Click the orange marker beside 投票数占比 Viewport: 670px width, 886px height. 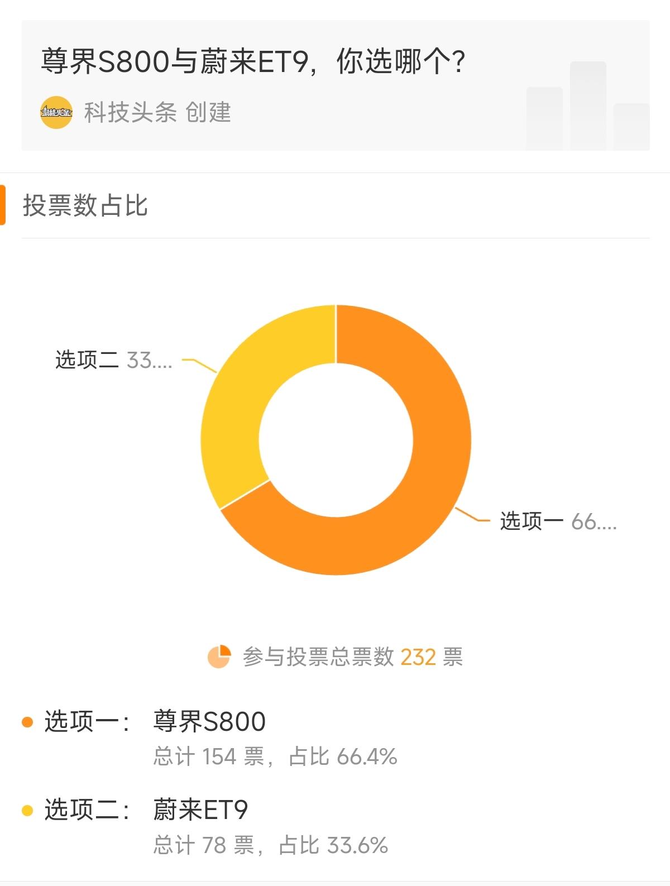pyautogui.click(x=3, y=205)
